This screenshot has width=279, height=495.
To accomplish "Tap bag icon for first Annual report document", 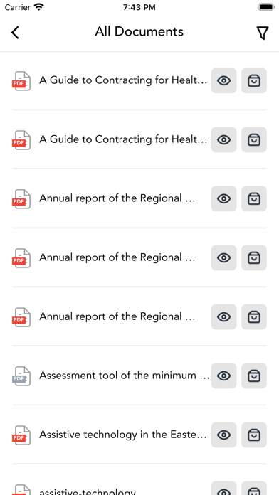I will [x=254, y=198].
